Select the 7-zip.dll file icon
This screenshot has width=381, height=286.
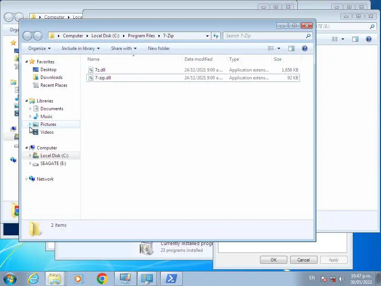pyautogui.click(x=91, y=78)
